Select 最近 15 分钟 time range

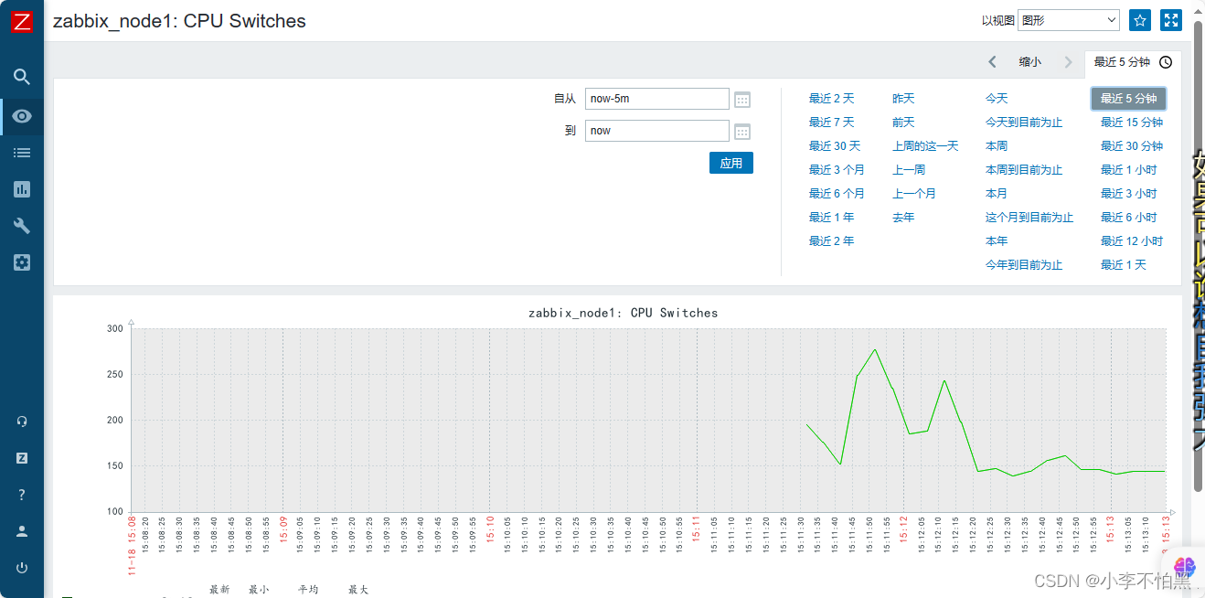coord(1132,123)
